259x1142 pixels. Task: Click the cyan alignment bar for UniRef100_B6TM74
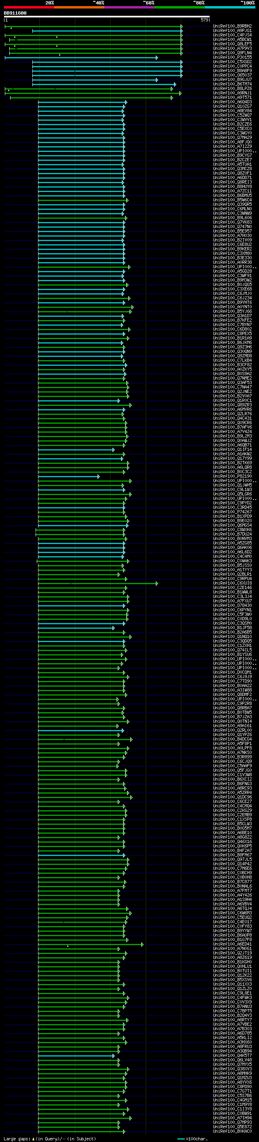click(x=104, y=84)
